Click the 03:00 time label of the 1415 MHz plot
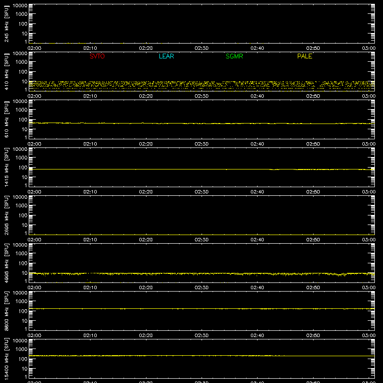Image resolution: width=383 pixels, height=383 pixels. click(369, 192)
